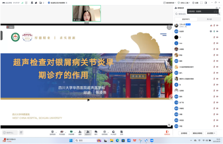
Task: Click the add member icon beside search
Action: point(219,14)
